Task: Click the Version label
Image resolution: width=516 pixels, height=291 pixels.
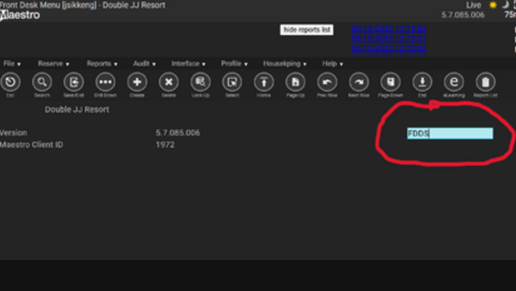Action: [13, 133]
